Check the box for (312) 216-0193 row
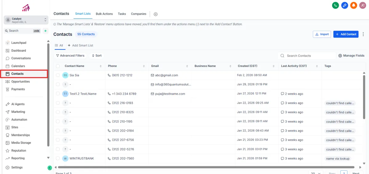 tap(58, 103)
